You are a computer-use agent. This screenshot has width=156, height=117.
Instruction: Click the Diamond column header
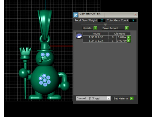pos(120,34)
